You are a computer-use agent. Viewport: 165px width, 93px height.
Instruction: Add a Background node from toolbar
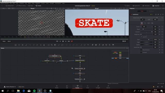[15, 45]
